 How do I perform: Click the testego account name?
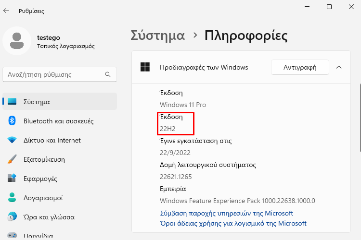pos(49,37)
